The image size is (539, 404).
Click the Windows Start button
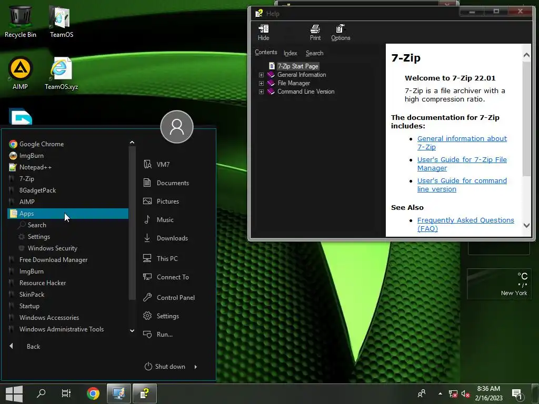pyautogui.click(x=14, y=393)
